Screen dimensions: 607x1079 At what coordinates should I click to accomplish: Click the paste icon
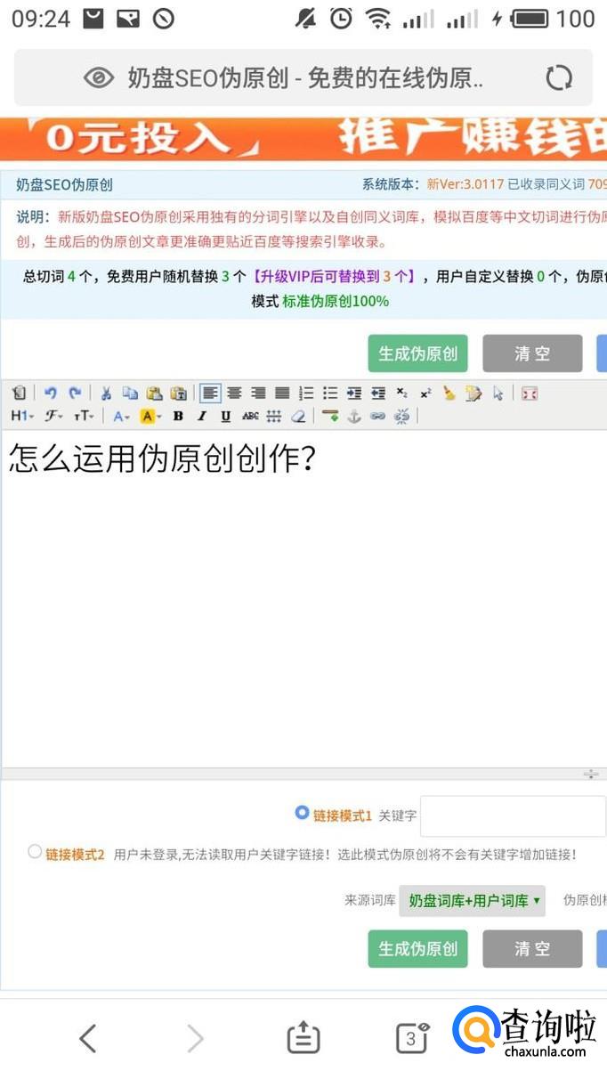point(154,393)
